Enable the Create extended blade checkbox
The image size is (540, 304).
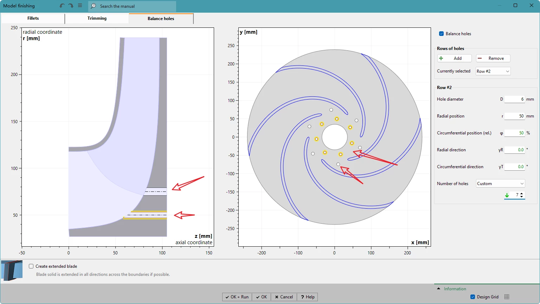click(x=31, y=266)
